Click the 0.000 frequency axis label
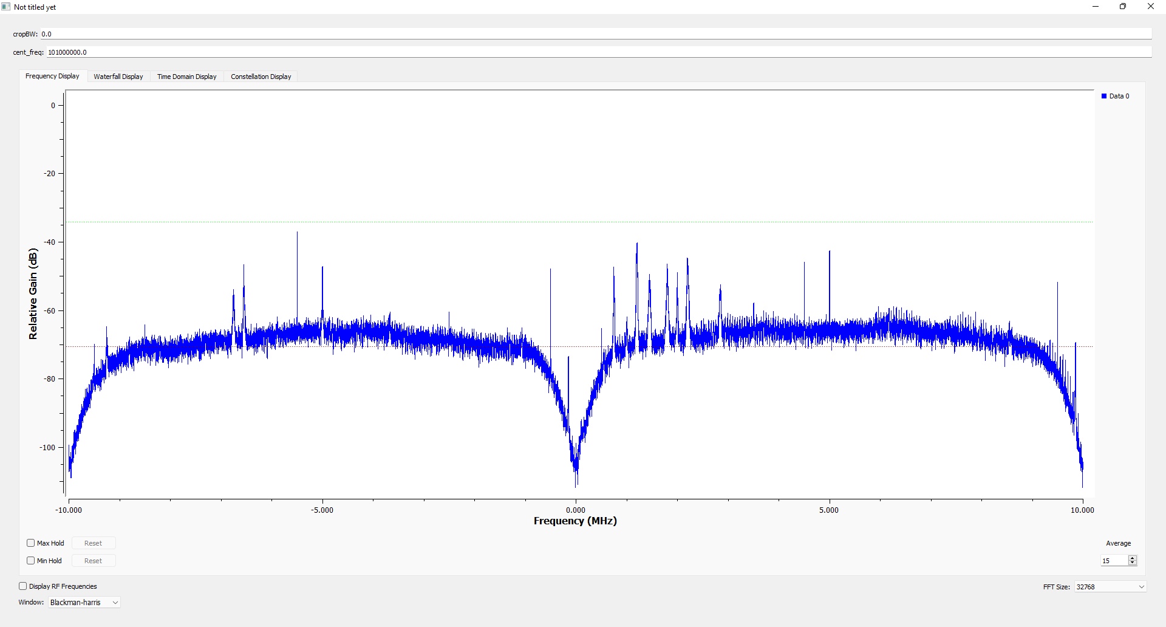The height and width of the screenshot is (627, 1166). click(x=576, y=510)
